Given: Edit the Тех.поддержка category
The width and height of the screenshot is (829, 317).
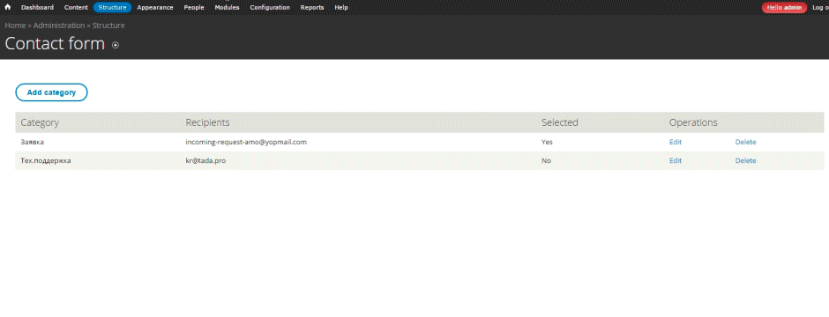Looking at the screenshot, I should coord(676,160).
